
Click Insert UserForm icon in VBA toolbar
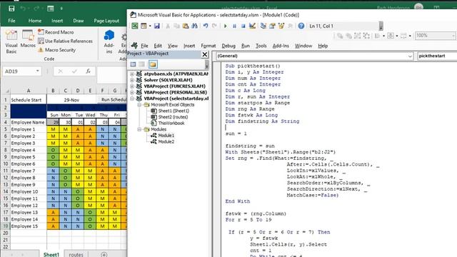(x=144, y=26)
